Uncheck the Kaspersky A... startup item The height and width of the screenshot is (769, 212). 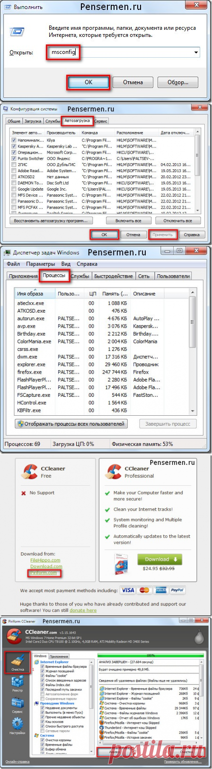(x=14, y=147)
